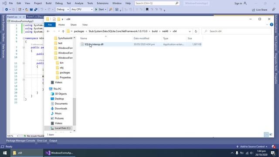Viewport: 279px width, 157px height.
Task: Toggle bookmark icon in Visual Studio toolbar
Action: pos(147,10)
